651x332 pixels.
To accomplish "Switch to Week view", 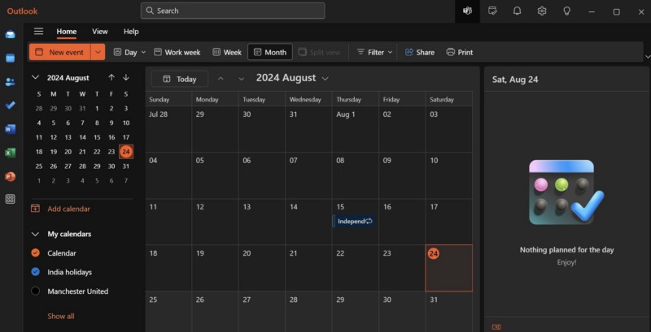I will click(227, 52).
